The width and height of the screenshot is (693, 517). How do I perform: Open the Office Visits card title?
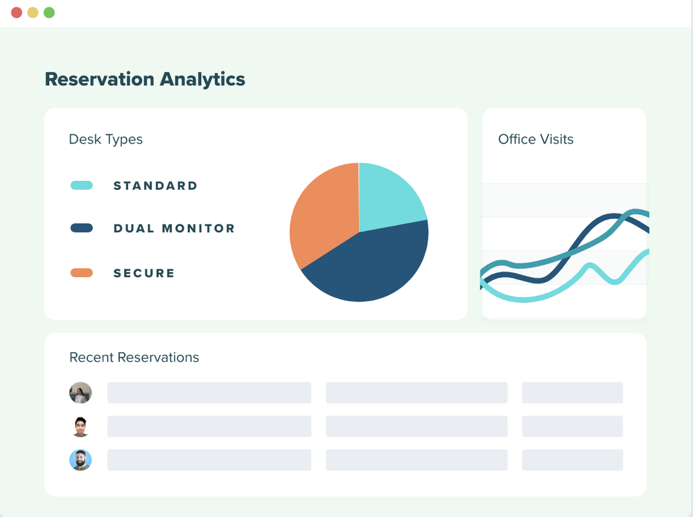536,139
